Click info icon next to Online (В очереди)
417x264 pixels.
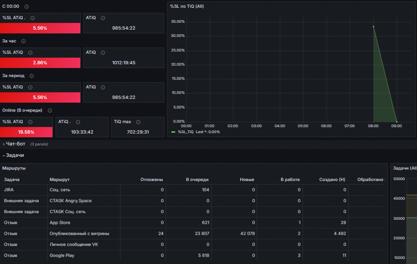coord(50,110)
